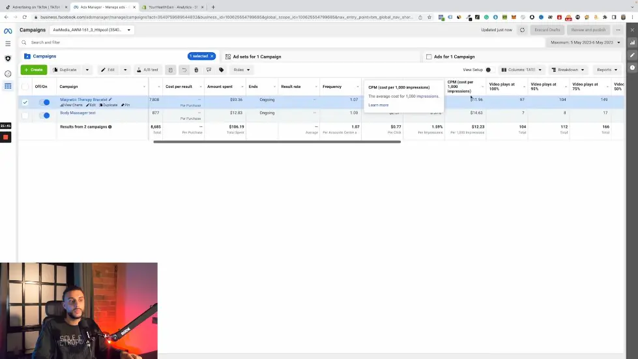638x359 pixels.
Task: Refresh data with the circular arrows icon
Action: tap(522, 30)
